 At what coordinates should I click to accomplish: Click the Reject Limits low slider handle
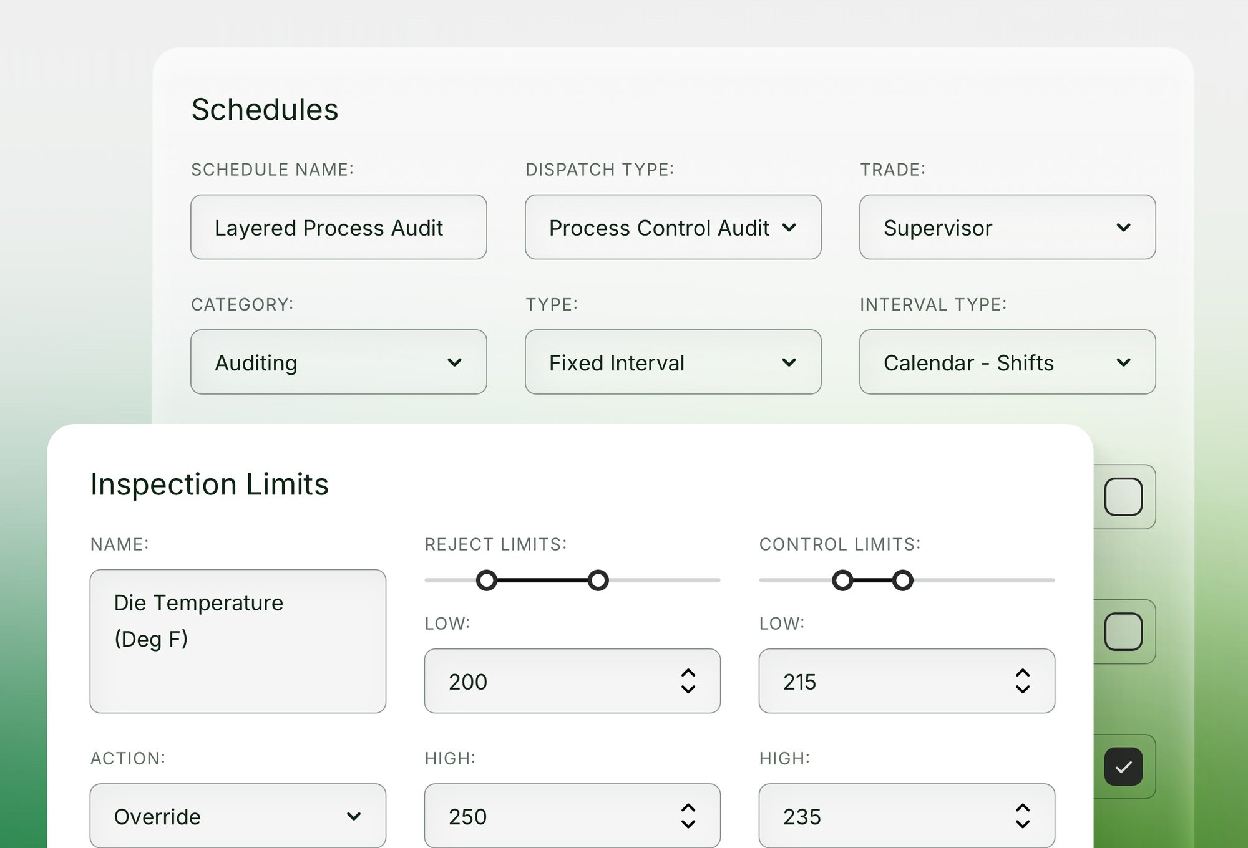[487, 581]
